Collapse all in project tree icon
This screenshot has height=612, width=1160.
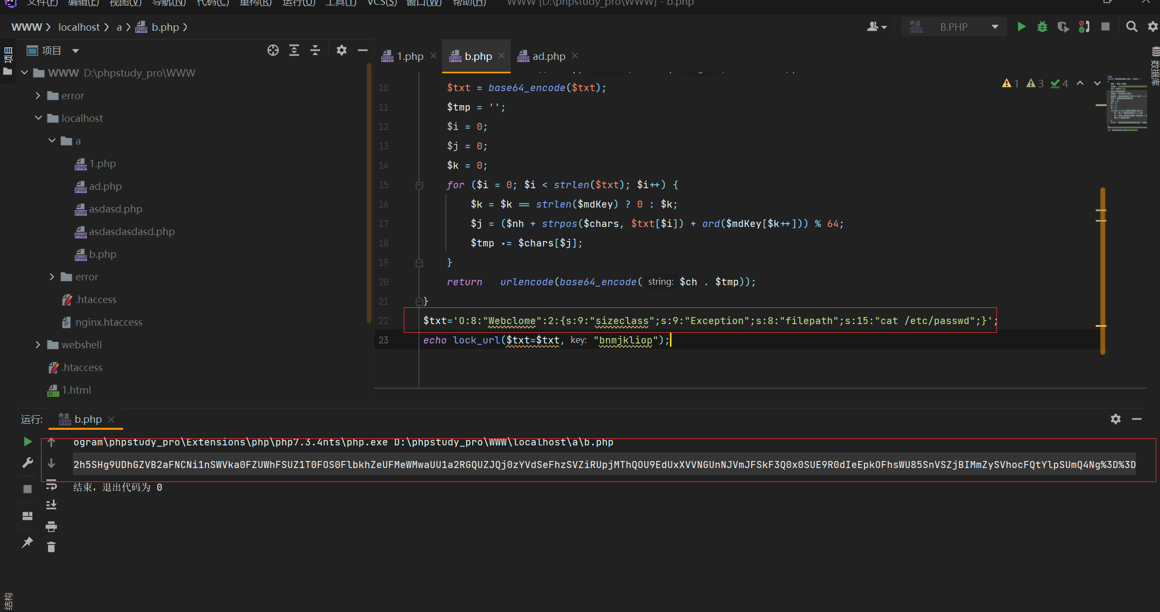coord(315,51)
